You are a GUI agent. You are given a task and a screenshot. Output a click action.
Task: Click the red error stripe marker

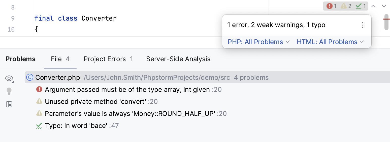pos(386,19)
